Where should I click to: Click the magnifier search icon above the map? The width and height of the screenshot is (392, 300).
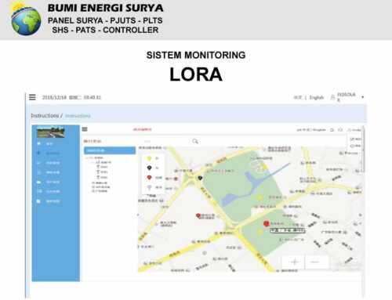[195, 141]
